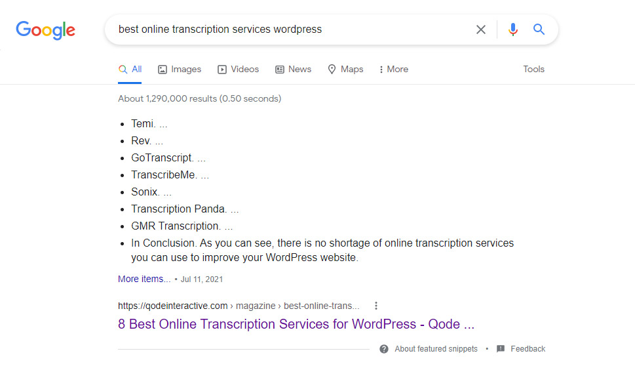Image resolution: width=635 pixels, height=368 pixels.
Task: Start voice search with microphone icon
Action: click(x=513, y=30)
